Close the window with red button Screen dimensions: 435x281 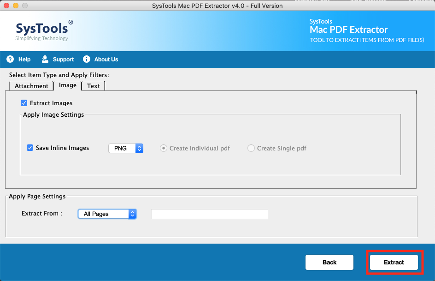6,6
